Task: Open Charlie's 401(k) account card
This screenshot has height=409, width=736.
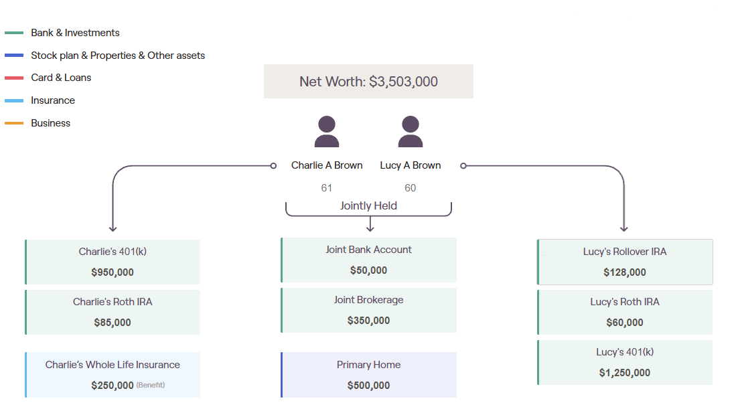Action: (113, 262)
